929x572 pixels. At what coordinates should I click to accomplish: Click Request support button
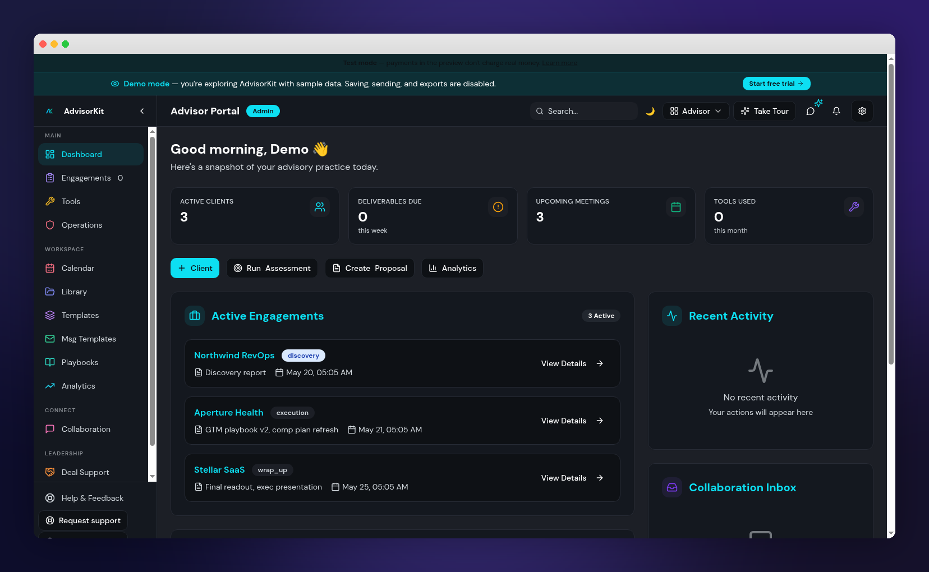(x=83, y=520)
